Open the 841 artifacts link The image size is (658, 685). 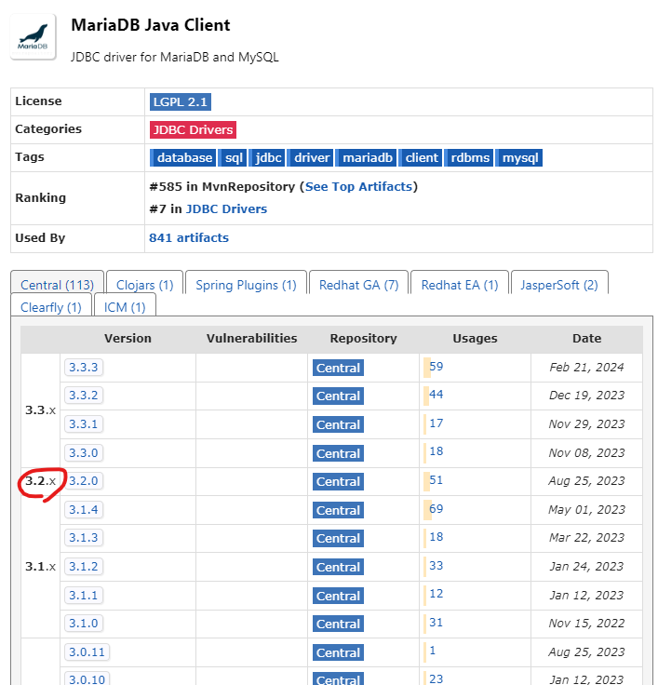[x=189, y=237]
